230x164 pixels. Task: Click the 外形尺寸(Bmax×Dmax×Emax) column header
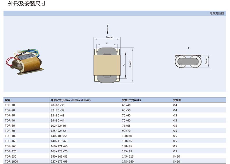coord(70,100)
